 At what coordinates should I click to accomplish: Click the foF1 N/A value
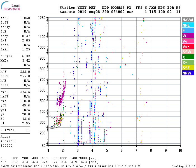click(27, 22)
